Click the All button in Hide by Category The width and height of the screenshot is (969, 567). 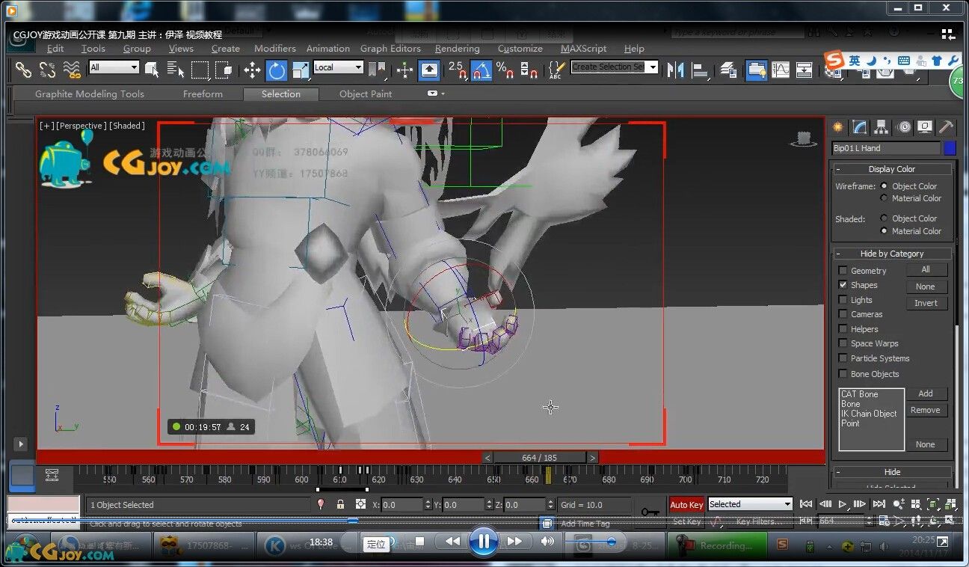[x=926, y=270]
